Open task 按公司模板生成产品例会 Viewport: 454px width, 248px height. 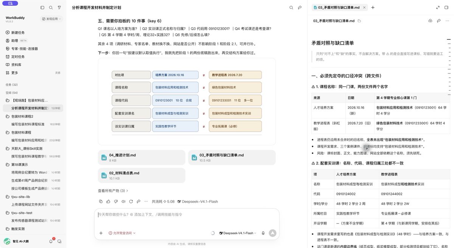click(x=33, y=188)
